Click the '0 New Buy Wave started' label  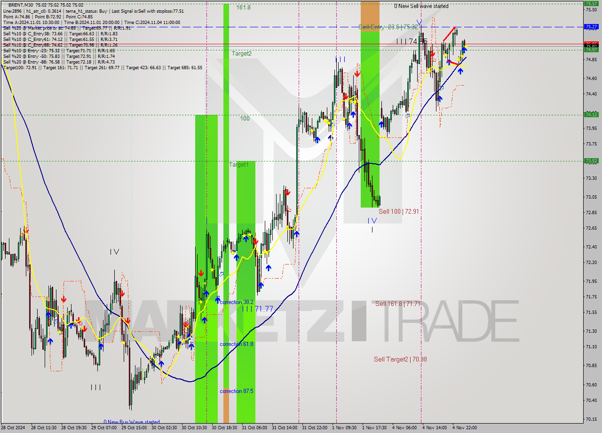[x=132, y=422]
